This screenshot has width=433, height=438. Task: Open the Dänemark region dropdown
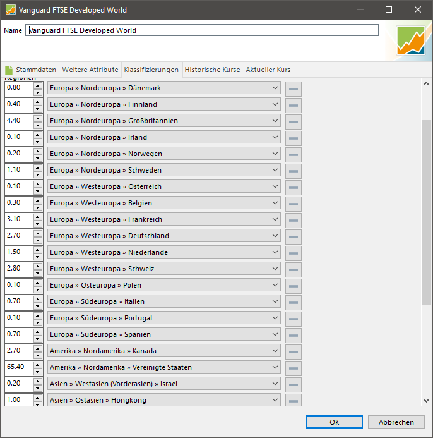[x=163, y=88]
